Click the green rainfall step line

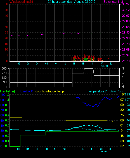(33, 135)
